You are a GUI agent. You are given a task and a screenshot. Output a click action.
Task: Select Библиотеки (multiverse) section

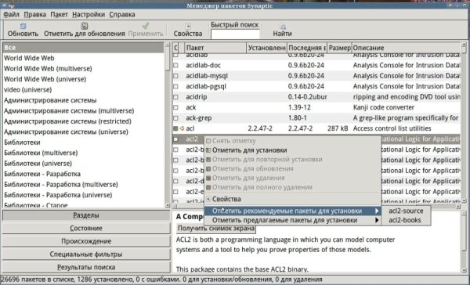tap(83, 153)
